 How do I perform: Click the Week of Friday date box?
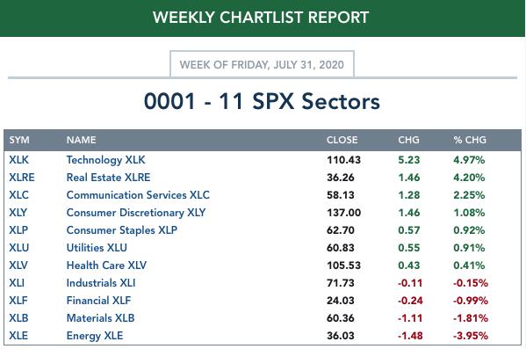[x=262, y=64]
